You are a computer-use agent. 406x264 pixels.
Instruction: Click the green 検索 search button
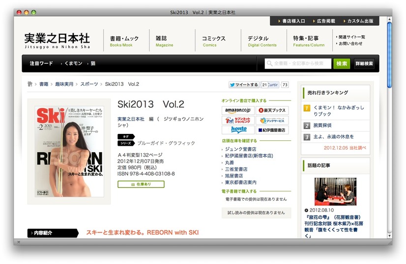pos(342,63)
